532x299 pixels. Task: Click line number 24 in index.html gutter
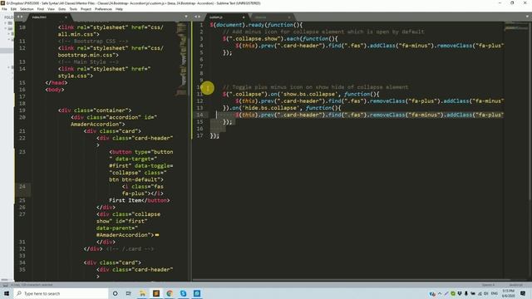coord(22,186)
